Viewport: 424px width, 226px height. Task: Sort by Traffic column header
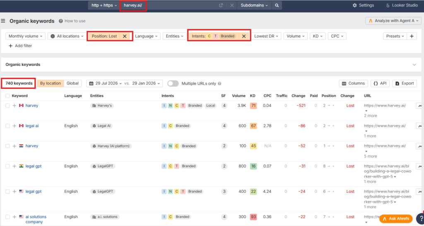click(282, 96)
